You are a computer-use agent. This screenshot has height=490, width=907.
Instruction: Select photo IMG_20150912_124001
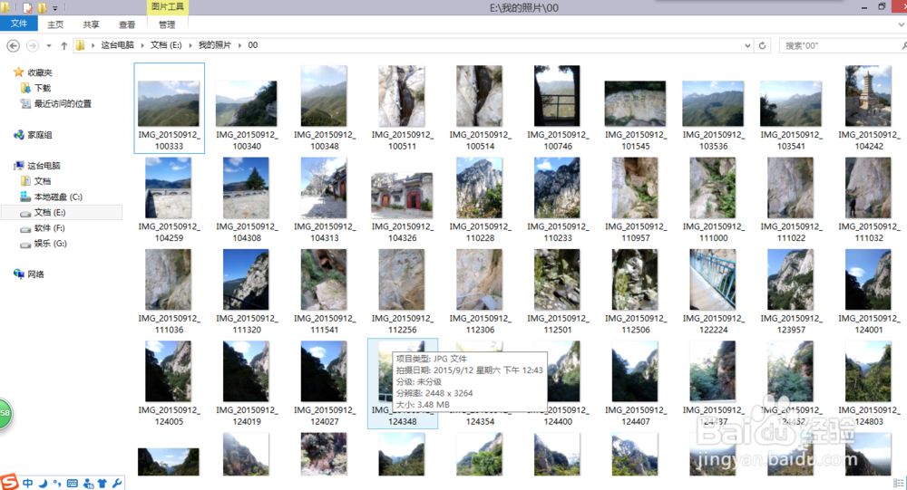point(869,292)
